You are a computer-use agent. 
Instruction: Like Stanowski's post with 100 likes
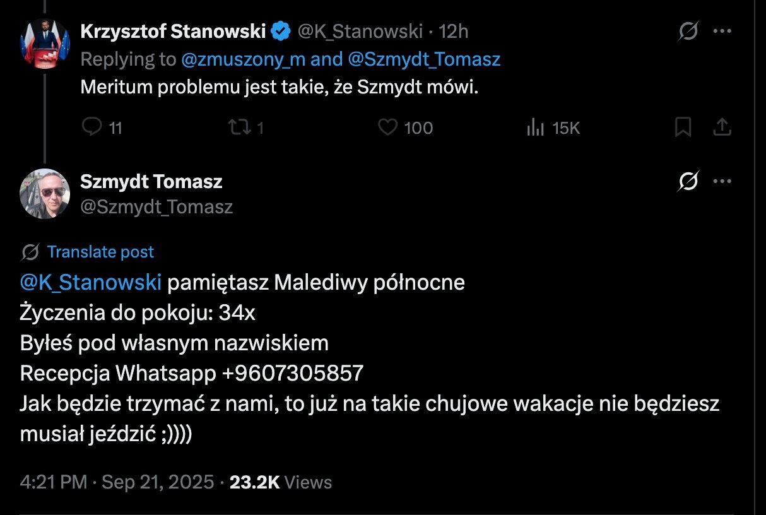(387, 127)
